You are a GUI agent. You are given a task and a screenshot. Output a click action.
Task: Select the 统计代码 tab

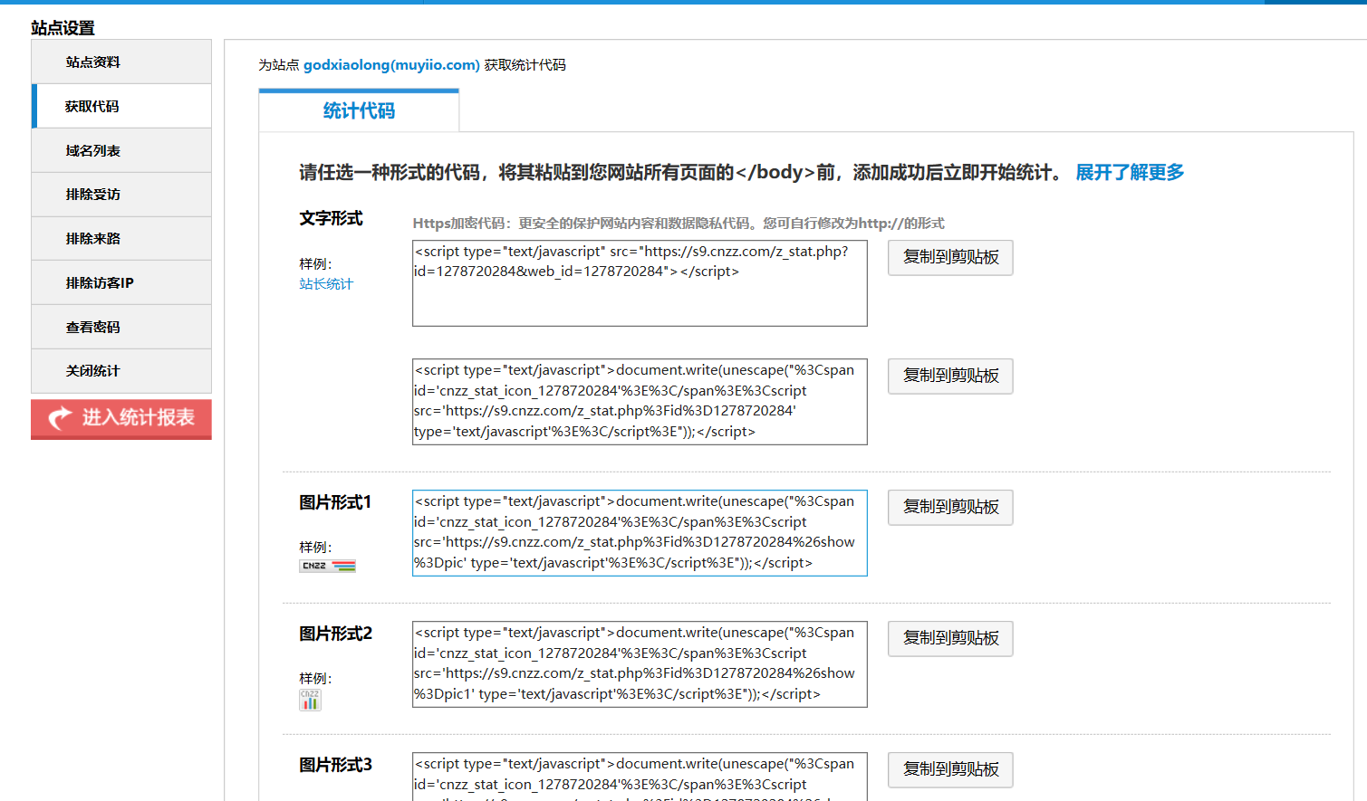359,110
